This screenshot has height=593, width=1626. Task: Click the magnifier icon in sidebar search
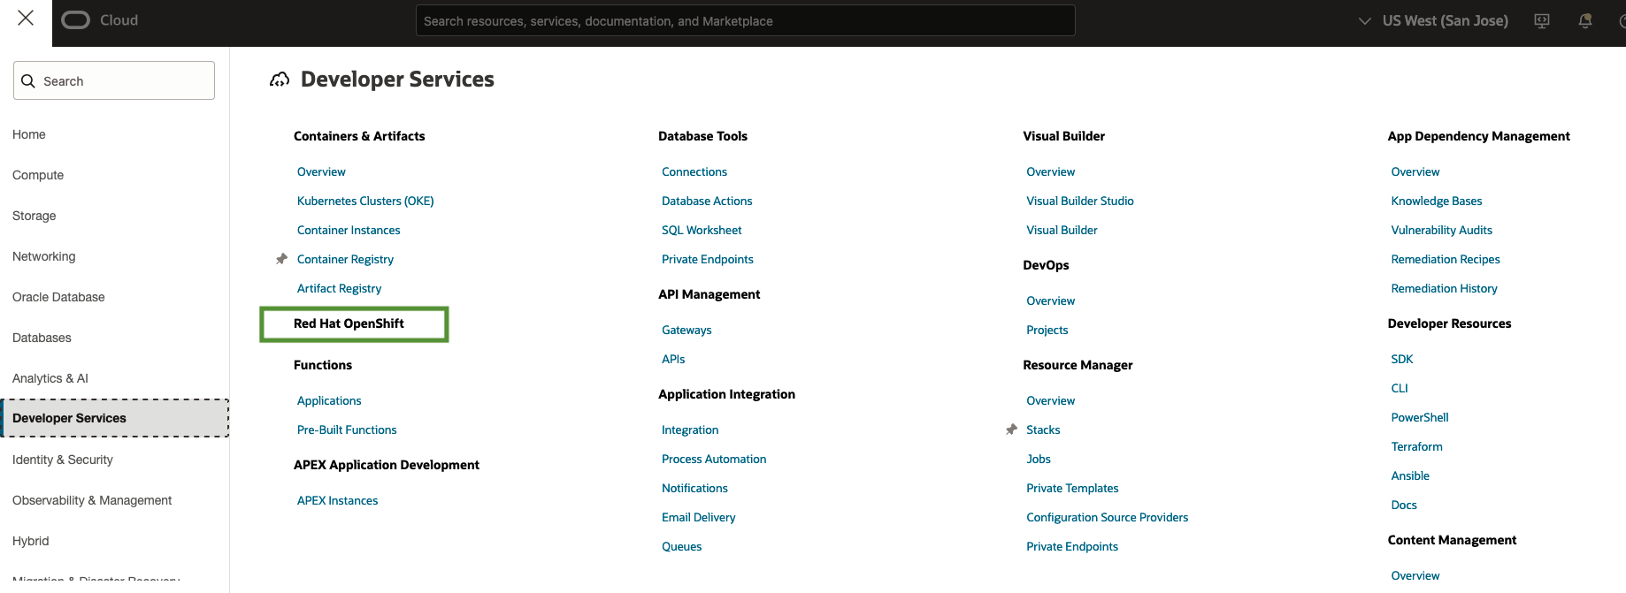[x=28, y=81]
